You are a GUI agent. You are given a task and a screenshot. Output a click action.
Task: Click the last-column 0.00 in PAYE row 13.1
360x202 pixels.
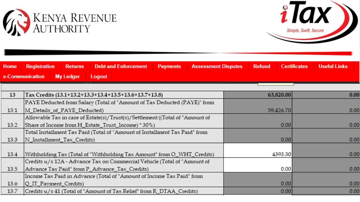point(354,111)
